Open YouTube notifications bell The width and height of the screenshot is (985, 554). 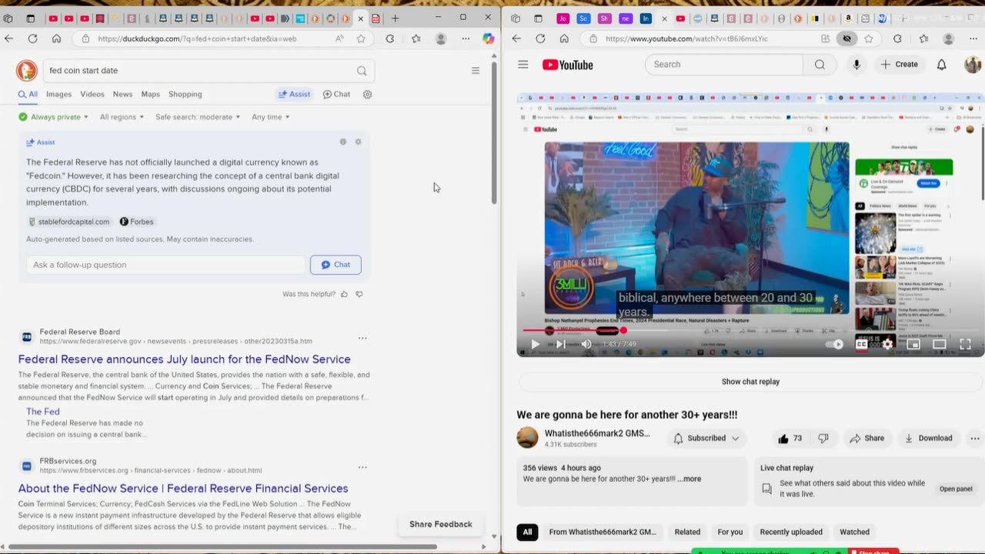[941, 65]
